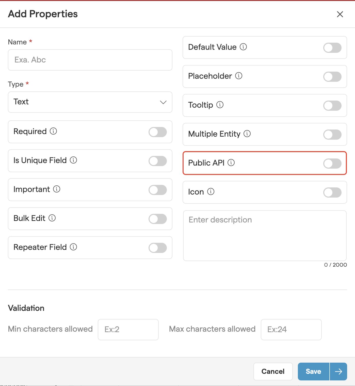This screenshot has height=386, width=355.
Task: Enable the Placeholder toggle
Action: [x=332, y=77]
